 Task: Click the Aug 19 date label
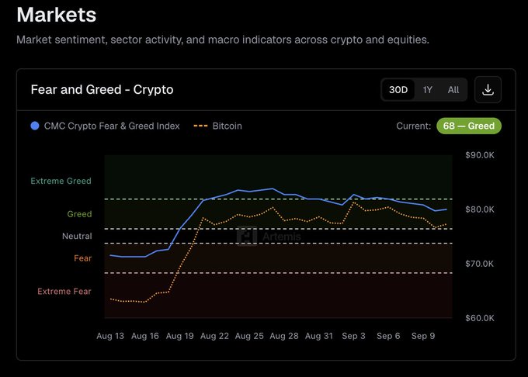click(180, 336)
